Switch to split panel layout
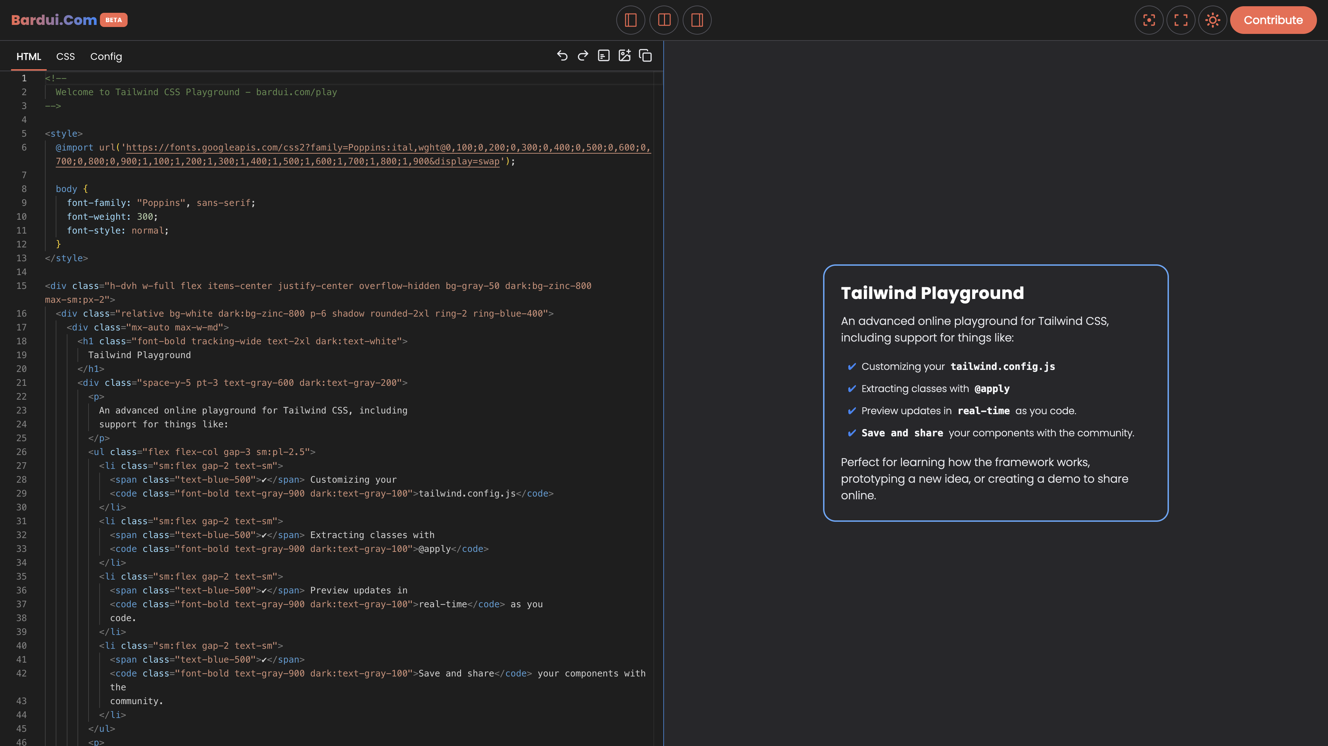The image size is (1328, 746). (x=664, y=20)
